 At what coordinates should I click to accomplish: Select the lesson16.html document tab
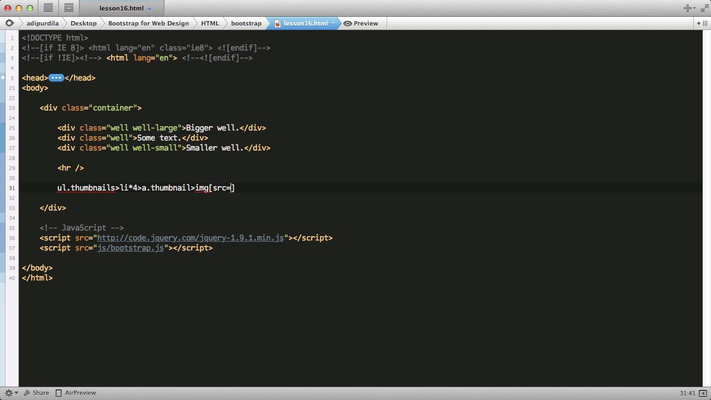click(122, 8)
